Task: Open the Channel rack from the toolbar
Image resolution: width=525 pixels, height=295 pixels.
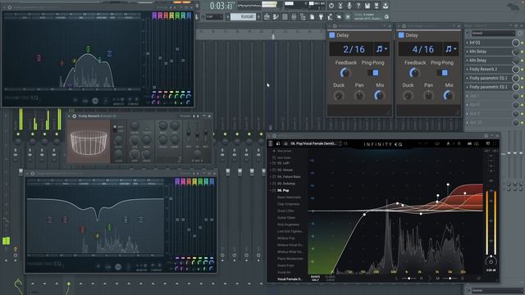Action: [x=285, y=16]
